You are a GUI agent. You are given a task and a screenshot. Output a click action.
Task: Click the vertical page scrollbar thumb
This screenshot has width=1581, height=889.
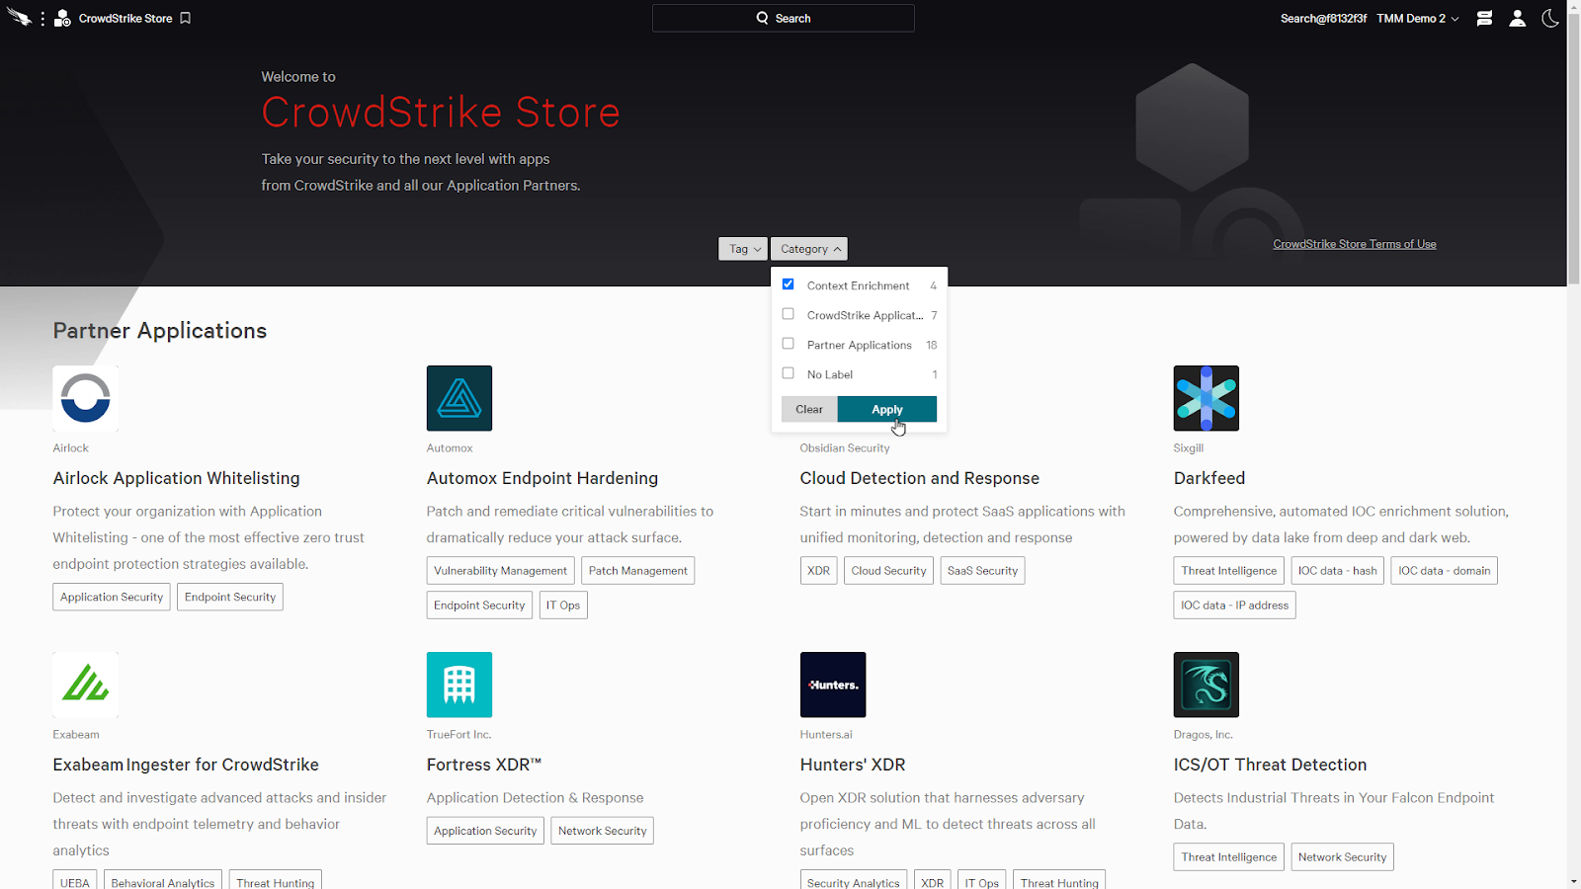[1573, 148]
